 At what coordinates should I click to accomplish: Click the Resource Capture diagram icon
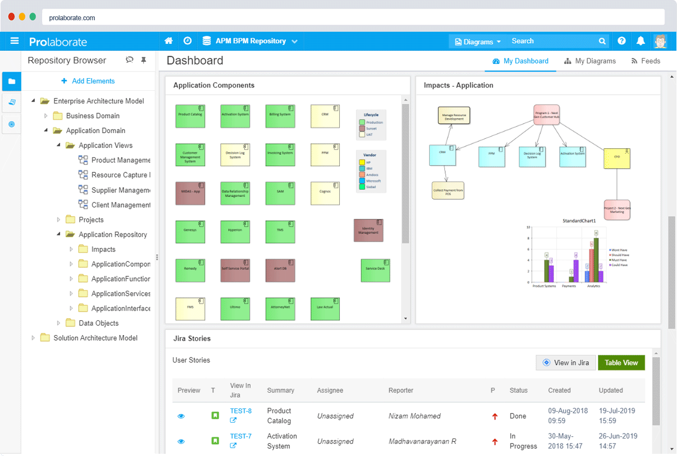(x=83, y=175)
